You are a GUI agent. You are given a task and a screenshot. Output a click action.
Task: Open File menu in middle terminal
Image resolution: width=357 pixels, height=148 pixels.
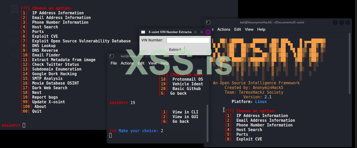tap(114, 63)
